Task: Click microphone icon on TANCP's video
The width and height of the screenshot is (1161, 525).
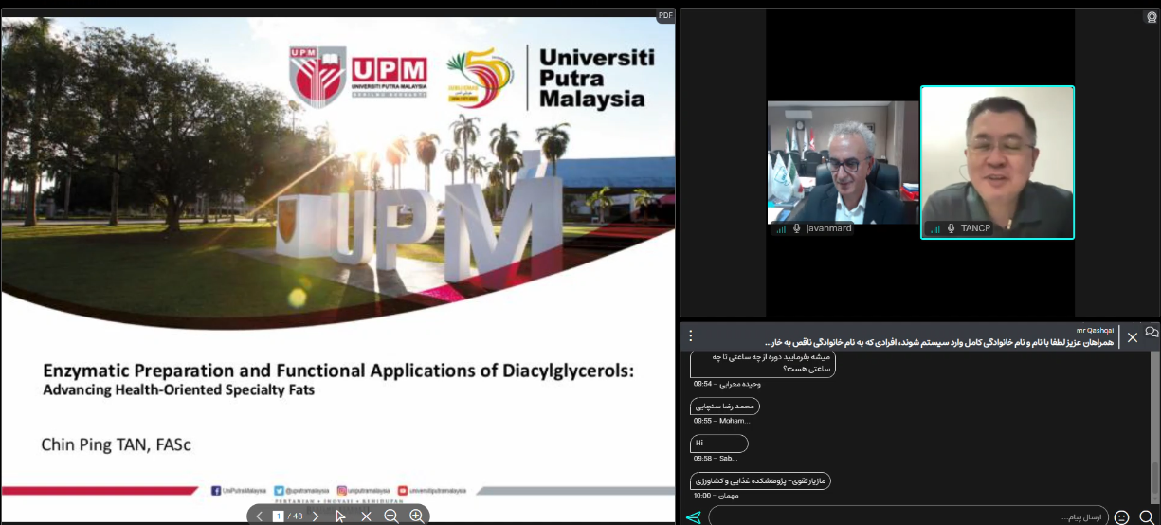Action: (x=951, y=228)
